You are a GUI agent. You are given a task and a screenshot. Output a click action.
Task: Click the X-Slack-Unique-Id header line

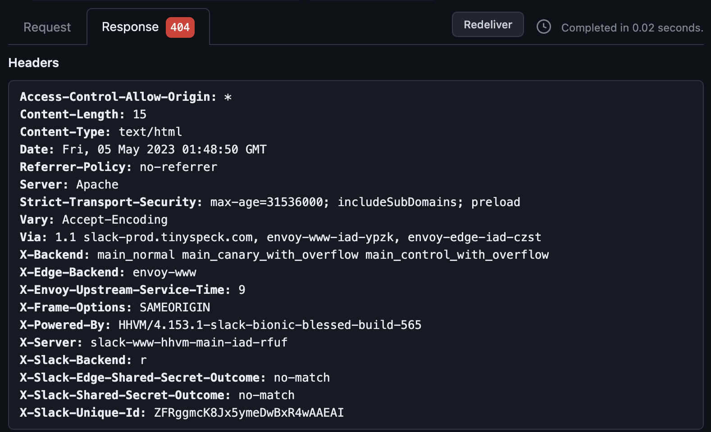[x=182, y=413]
